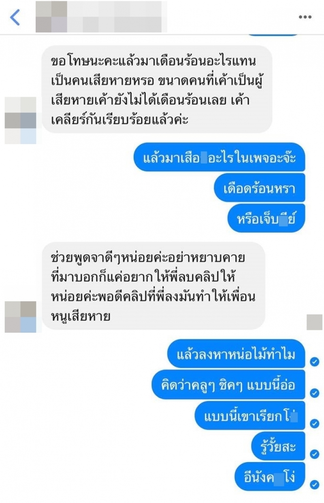Tap delivered checkmark next to รู้วั้ยสะ
This screenshot has height=503, width=324.
coord(314,454)
